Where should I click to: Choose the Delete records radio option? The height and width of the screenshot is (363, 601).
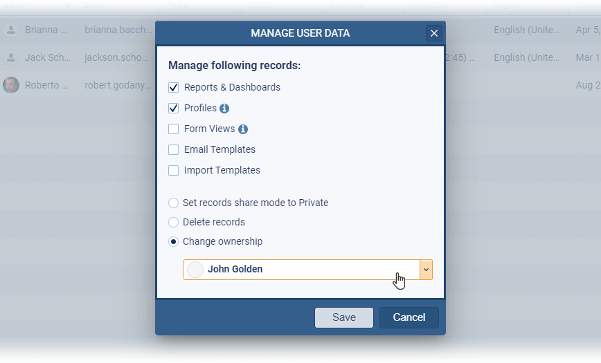coord(174,223)
